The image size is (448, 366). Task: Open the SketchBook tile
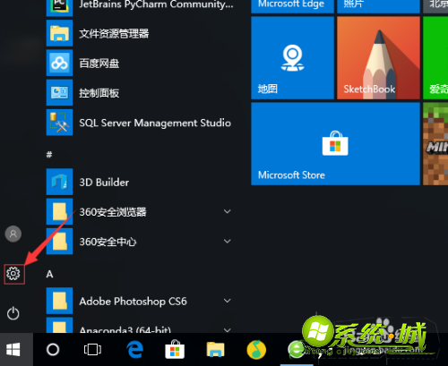pyautogui.click(x=378, y=58)
